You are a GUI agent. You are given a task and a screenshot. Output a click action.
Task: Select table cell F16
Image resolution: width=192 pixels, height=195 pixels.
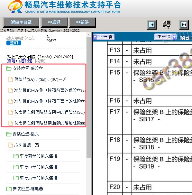115,101
